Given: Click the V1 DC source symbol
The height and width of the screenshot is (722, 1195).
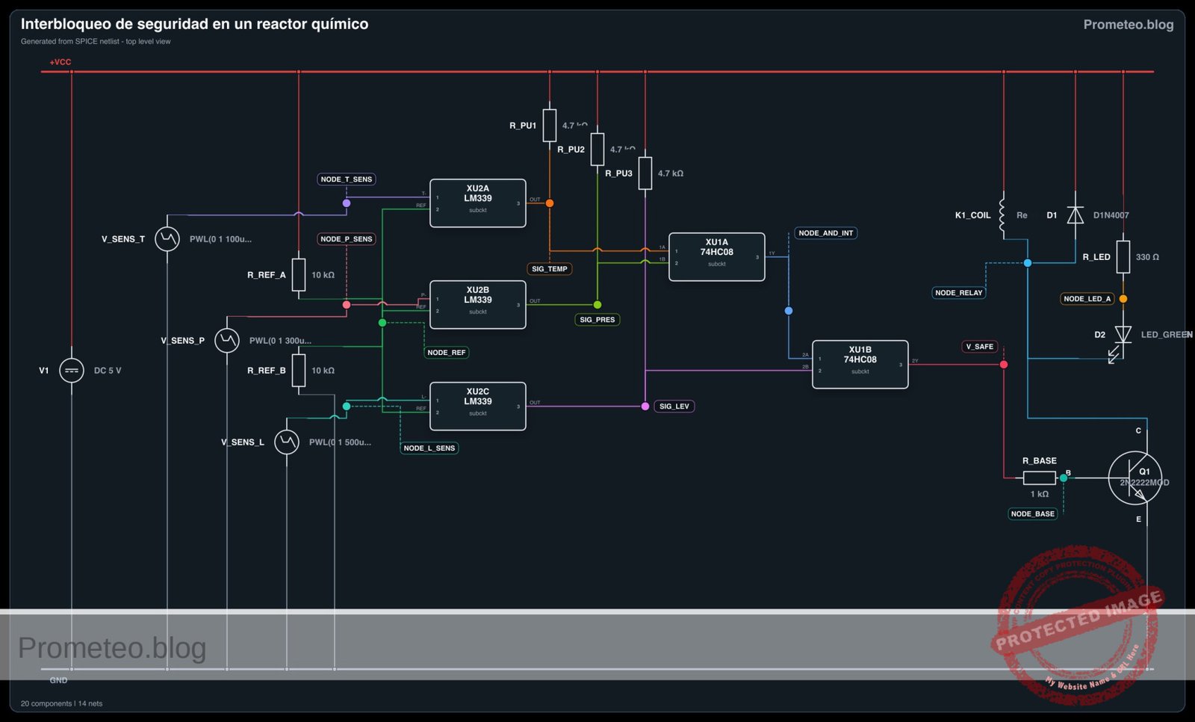Looking at the screenshot, I should tap(72, 371).
